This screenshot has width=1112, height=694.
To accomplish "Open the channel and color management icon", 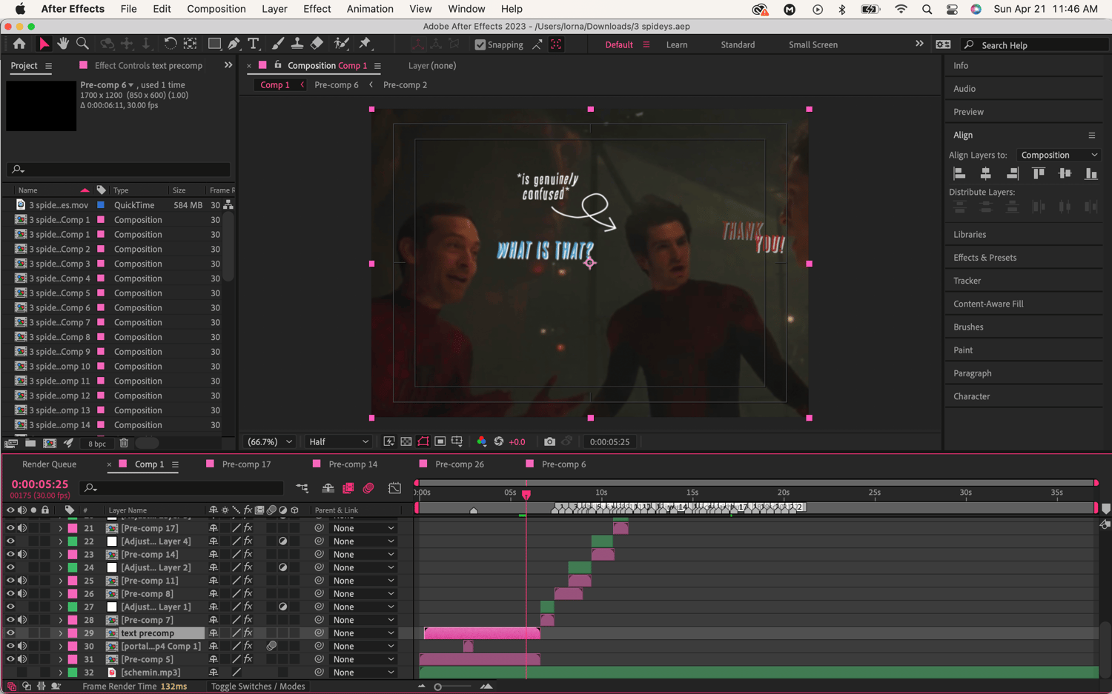I will point(482,441).
